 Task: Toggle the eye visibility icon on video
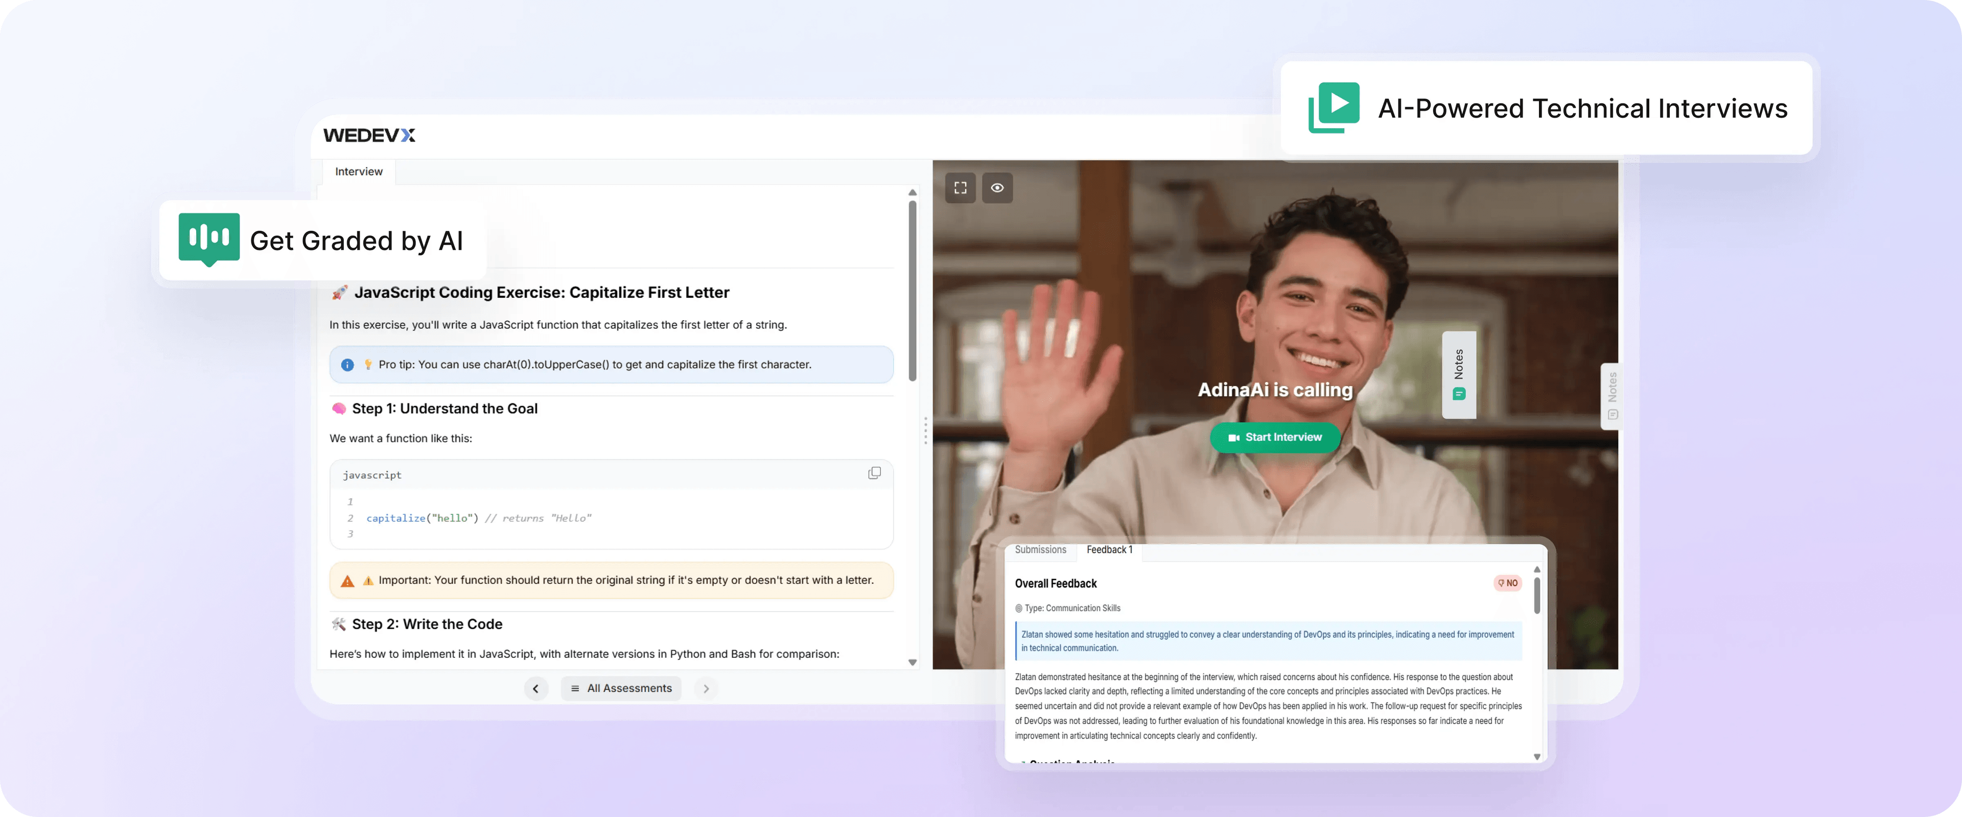pos(997,188)
